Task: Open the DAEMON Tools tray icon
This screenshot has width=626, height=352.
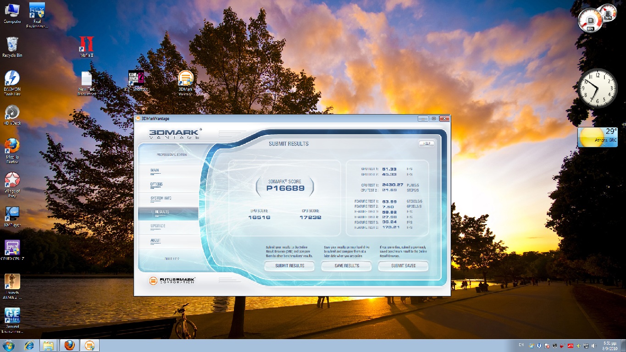Action: coord(539,345)
